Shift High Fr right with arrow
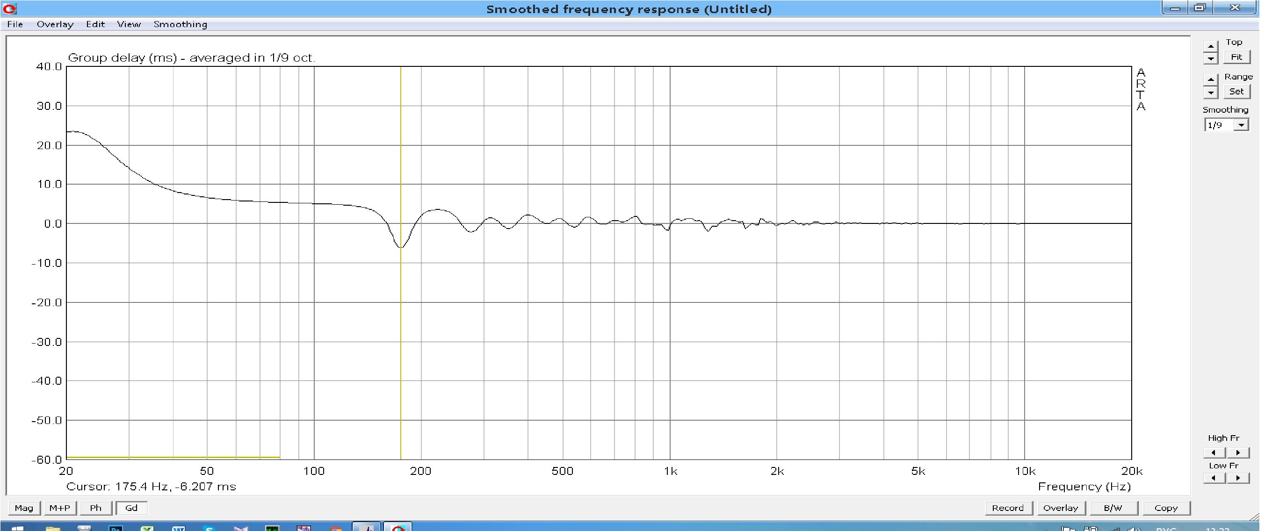The width and height of the screenshot is (1272, 531). 1238,452
